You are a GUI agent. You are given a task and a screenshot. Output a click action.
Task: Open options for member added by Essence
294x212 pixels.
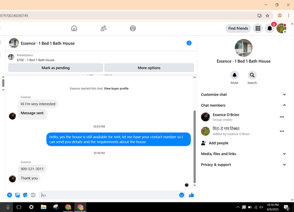tap(282, 131)
